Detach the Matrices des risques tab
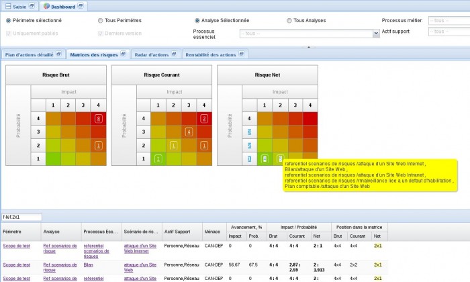This screenshot has height=282, width=470. (123, 54)
